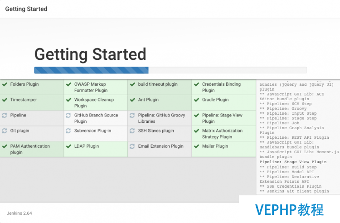Image resolution: width=340 pixels, height=223 pixels.
Task: Click the sync icon beside Subversion Plug-in
Action: 68,131
